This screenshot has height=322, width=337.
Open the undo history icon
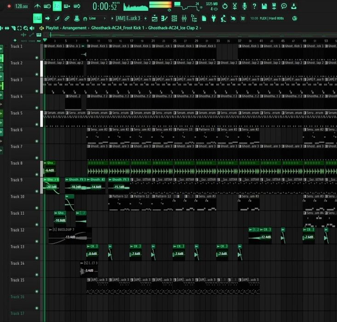point(225,6)
